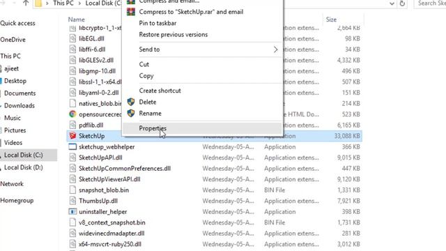Click the libgmp-10.dll file icon

[x=72, y=71]
